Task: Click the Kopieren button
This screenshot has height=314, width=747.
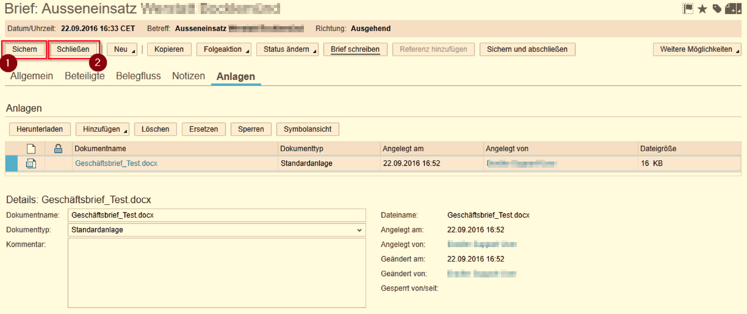Action: pos(169,49)
